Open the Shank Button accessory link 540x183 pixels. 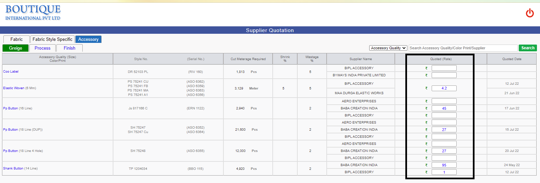pyautogui.click(x=13, y=168)
